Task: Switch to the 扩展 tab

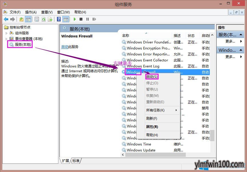Action: tap(65, 161)
